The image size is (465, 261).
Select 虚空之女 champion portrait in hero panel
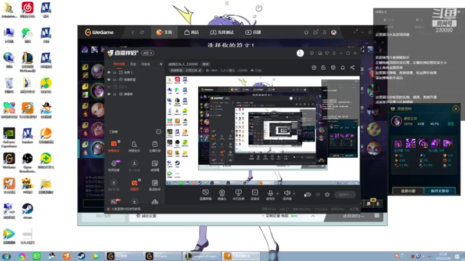coord(396,121)
